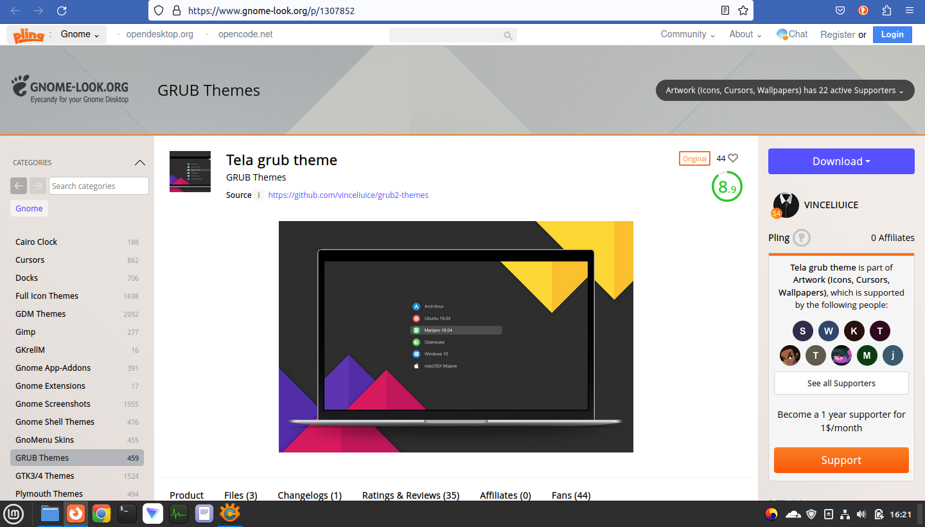Screen dimensions: 925x527
Task: Visit the opendesktop.org link
Action: (x=160, y=34)
